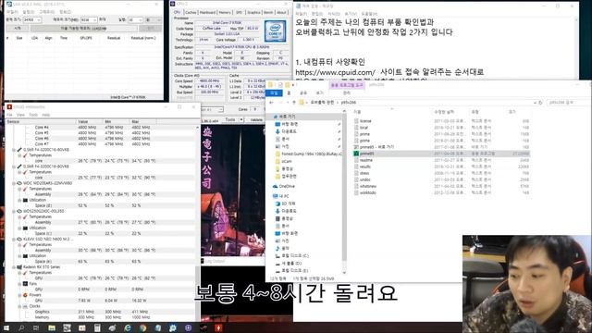592x333 pixels.
Task: Switch to Mainboard tab in CPU-Z
Action: [x=207, y=12]
